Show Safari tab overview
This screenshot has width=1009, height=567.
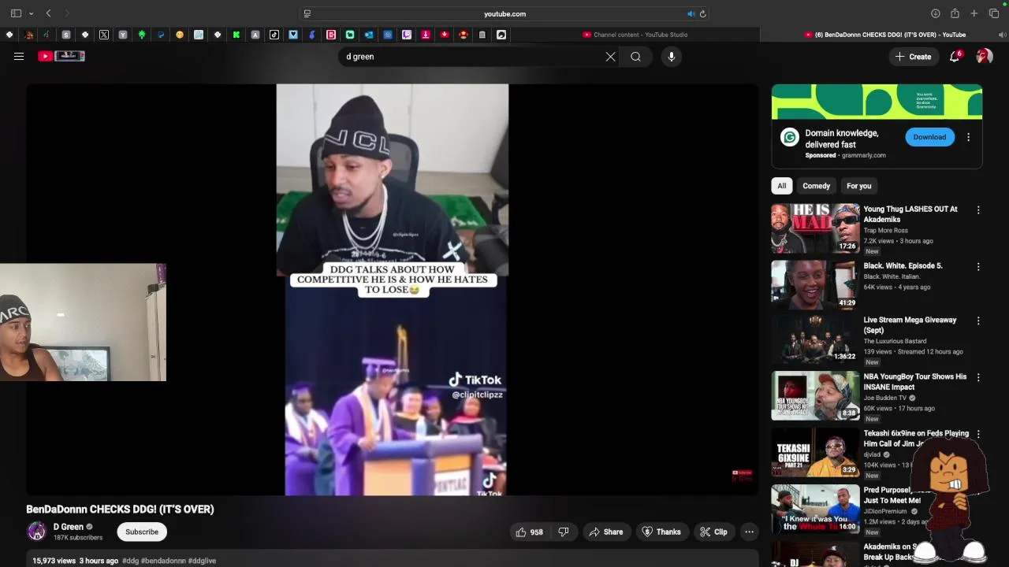coord(994,13)
